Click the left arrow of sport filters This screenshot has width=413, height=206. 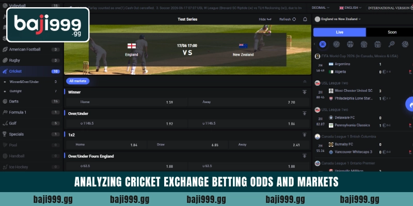coord(314,44)
